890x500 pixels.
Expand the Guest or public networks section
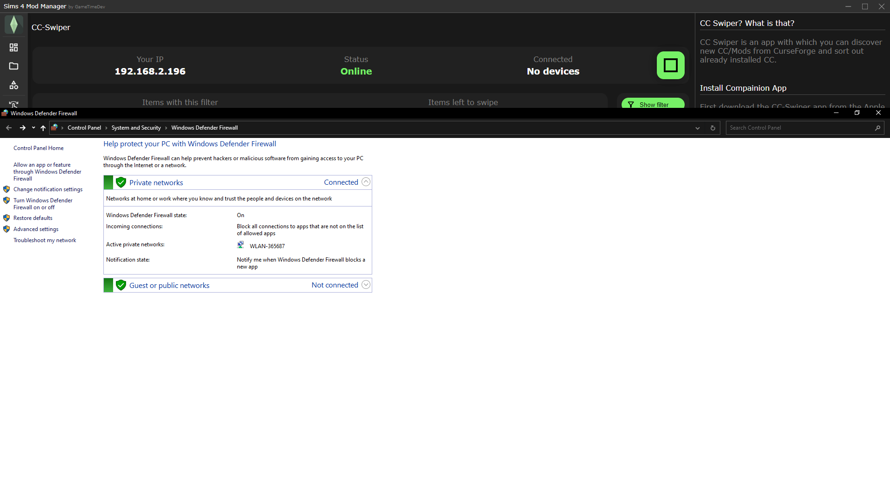[x=366, y=285]
